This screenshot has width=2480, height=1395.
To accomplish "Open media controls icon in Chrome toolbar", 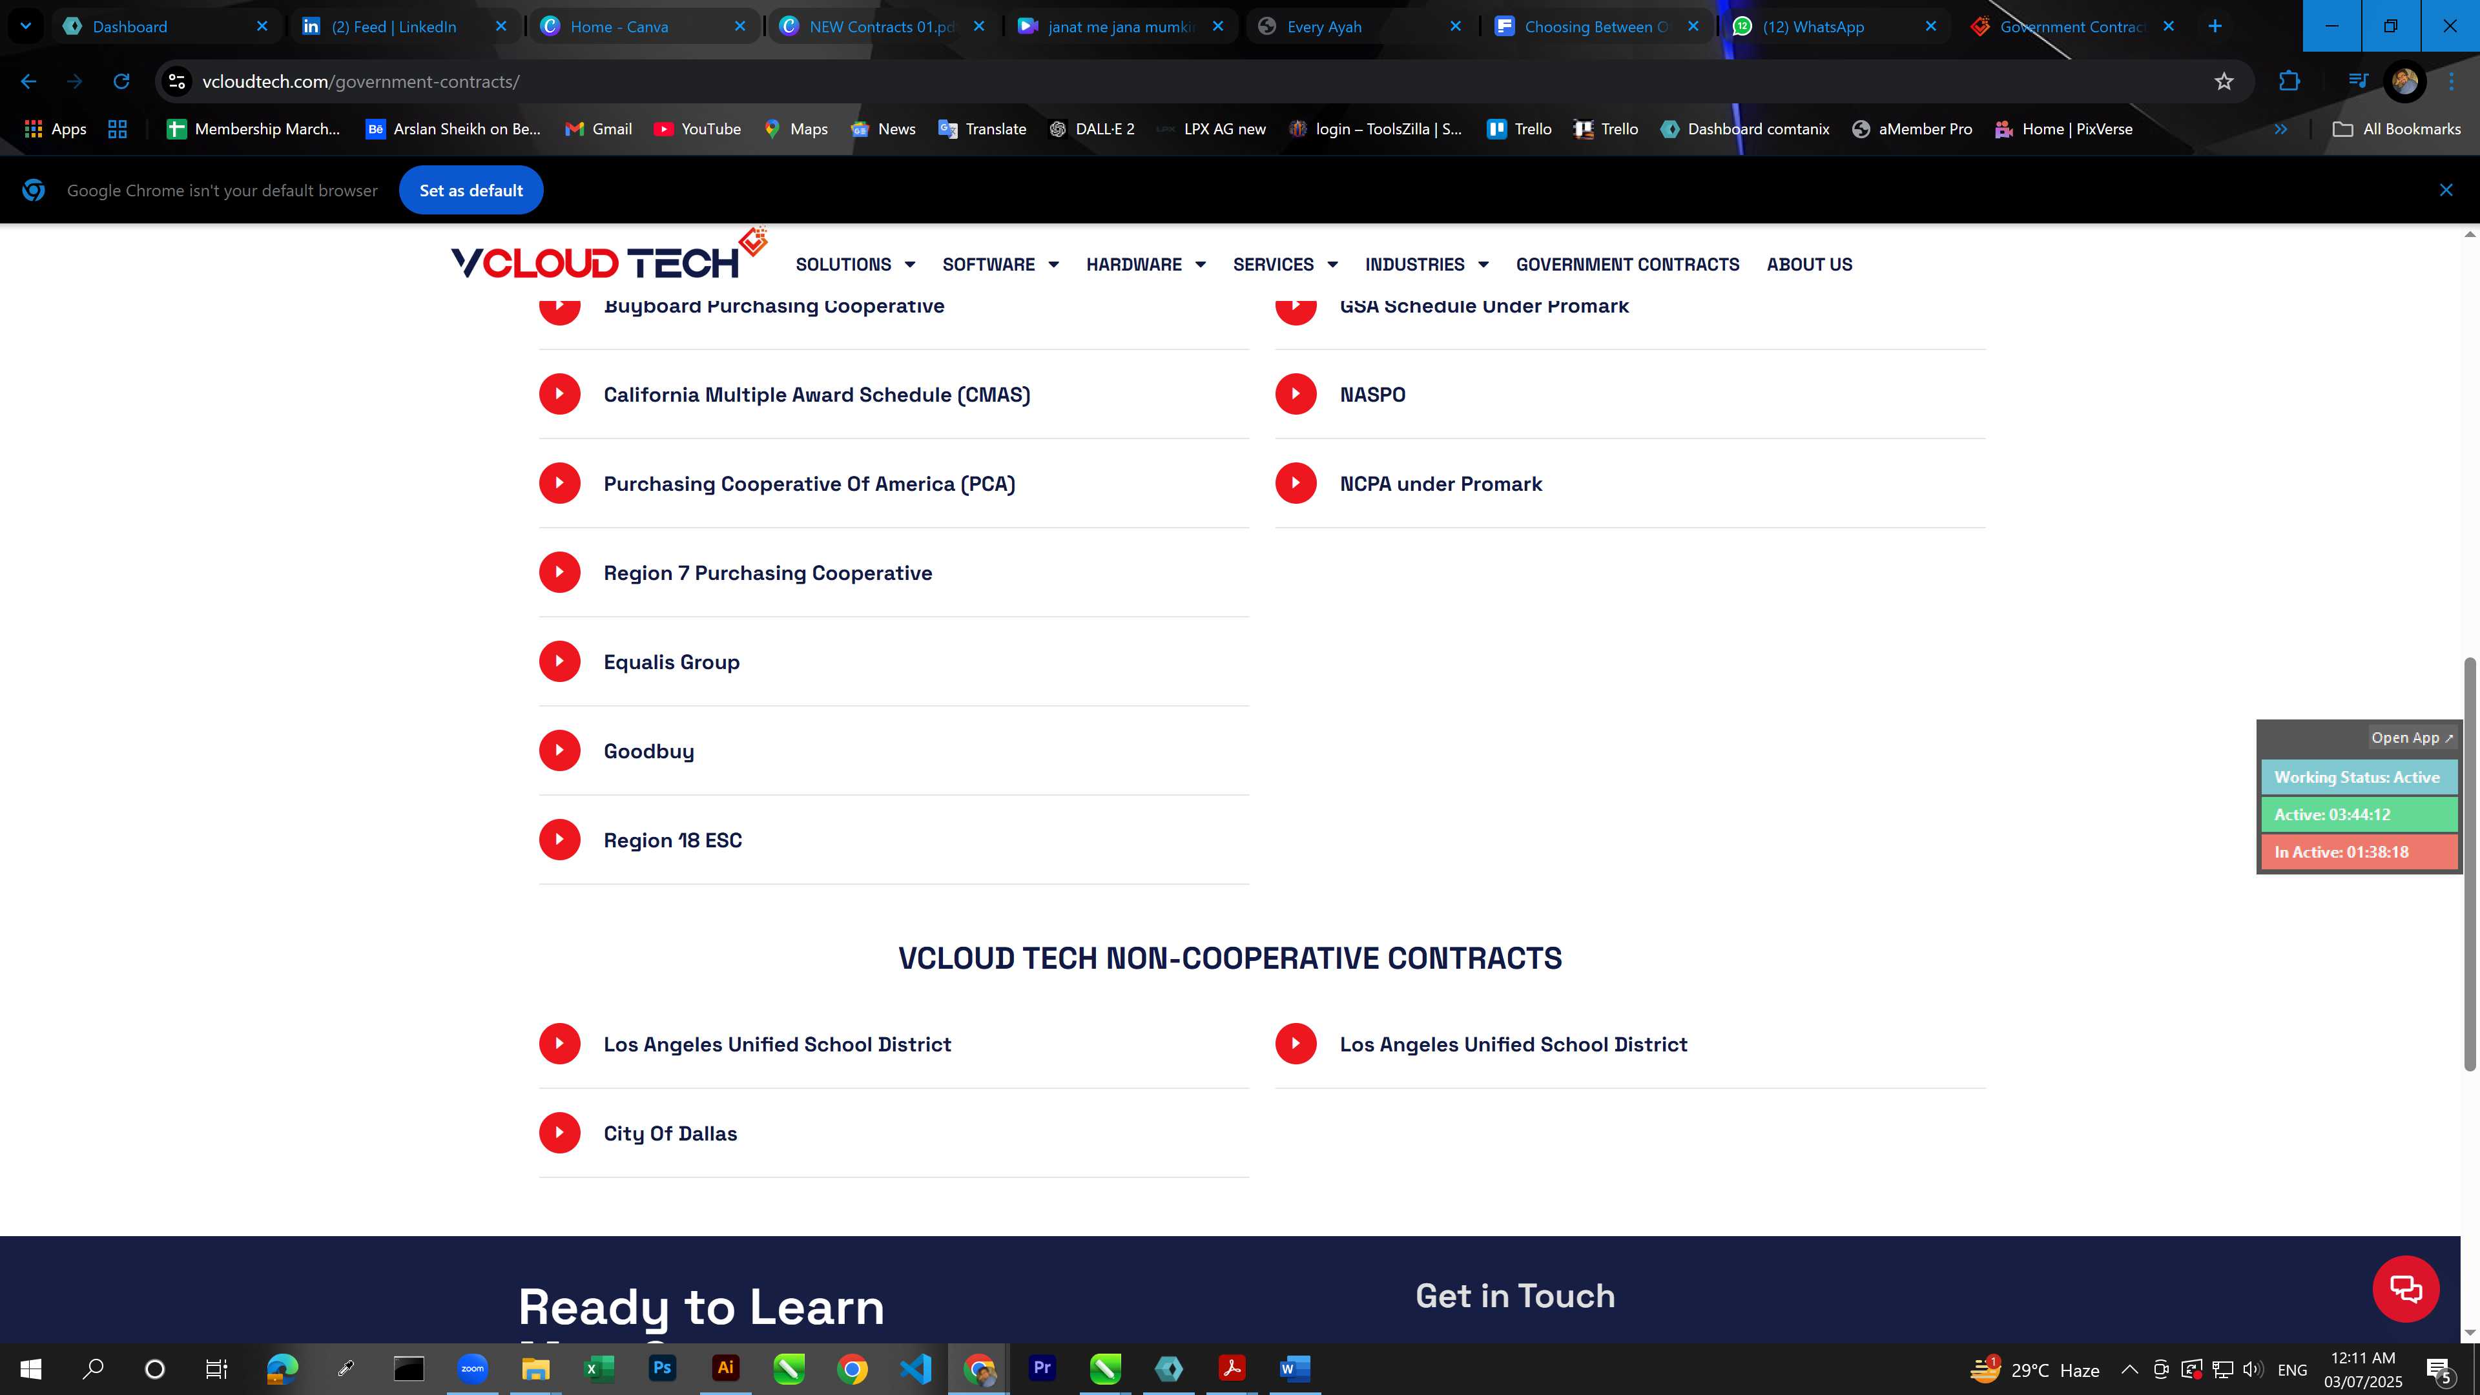I will [2358, 82].
